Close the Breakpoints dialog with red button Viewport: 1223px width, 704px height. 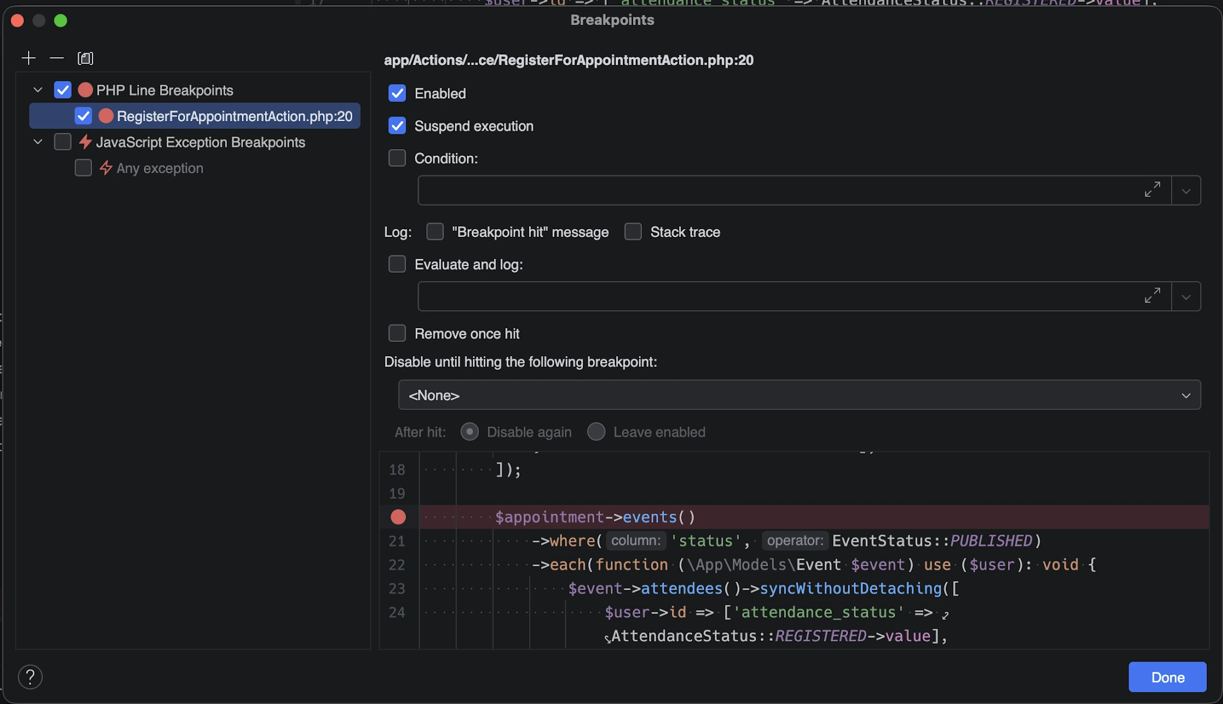click(x=17, y=20)
